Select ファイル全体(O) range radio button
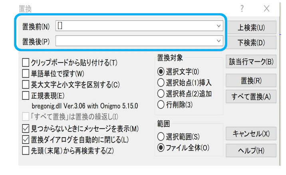The width and height of the screenshot is (286, 175). 161,148
